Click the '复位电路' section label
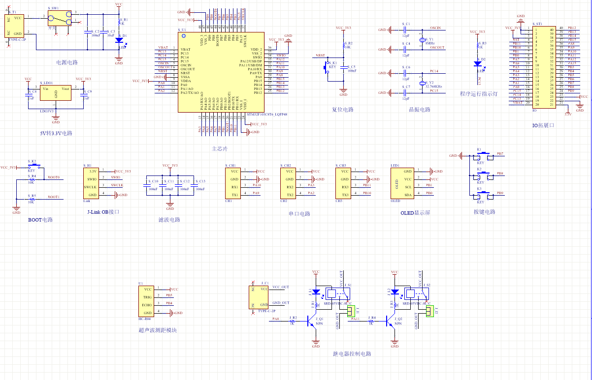The height and width of the screenshot is (380, 592). pyautogui.click(x=343, y=110)
